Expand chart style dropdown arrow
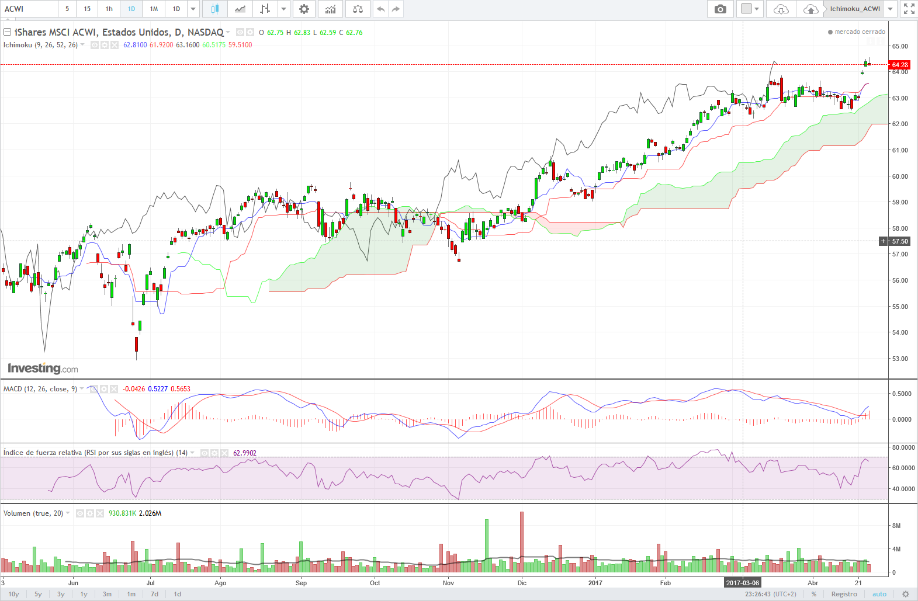This screenshot has height=601, width=918. pos(283,9)
